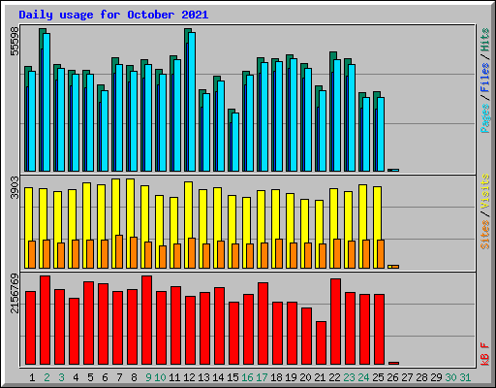Click day label 31 on x-axis
This screenshot has width=496, height=388.
click(465, 377)
